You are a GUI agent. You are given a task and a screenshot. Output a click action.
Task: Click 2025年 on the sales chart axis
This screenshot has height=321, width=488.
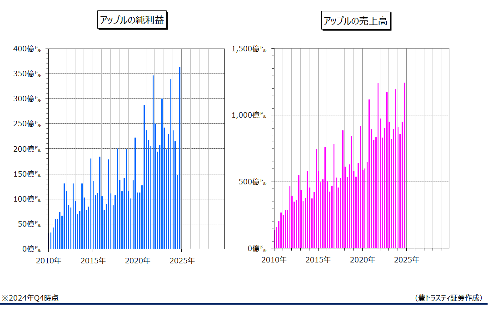coord(407,260)
